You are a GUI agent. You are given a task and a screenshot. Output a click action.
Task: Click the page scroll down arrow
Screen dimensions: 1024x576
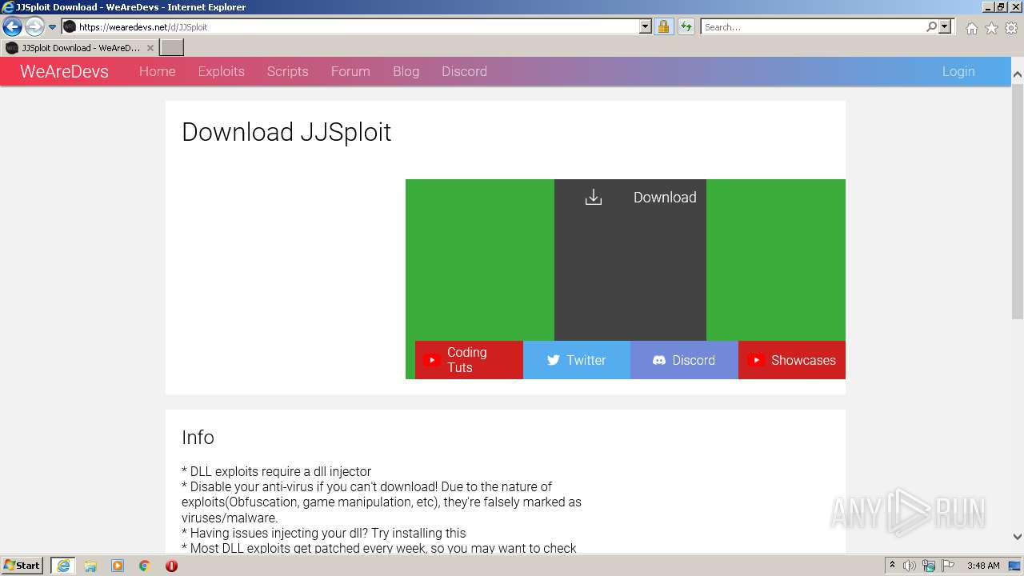coord(1017,537)
